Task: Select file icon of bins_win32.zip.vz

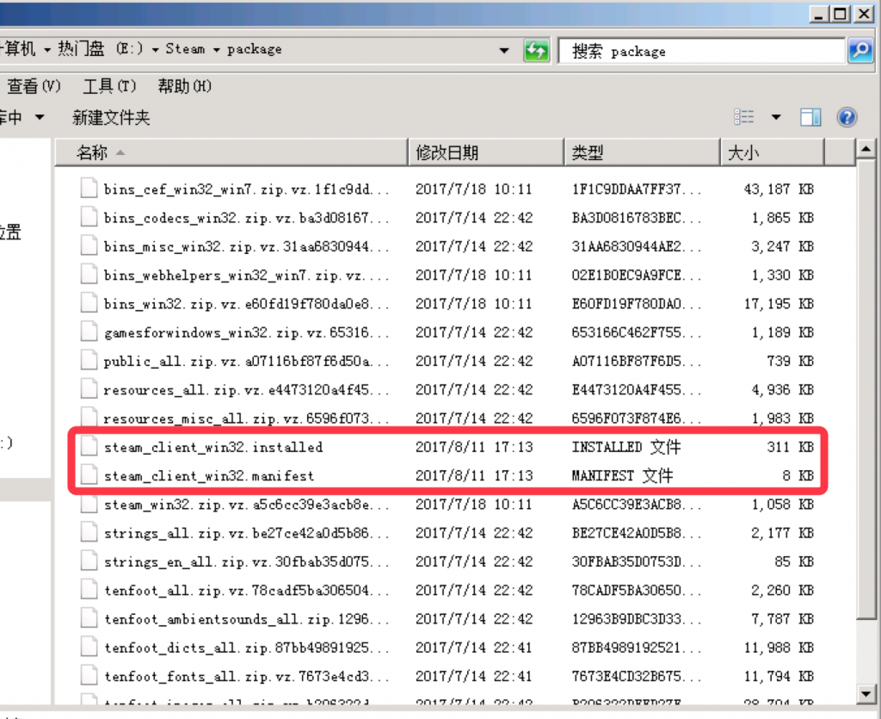Action: [89, 302]
